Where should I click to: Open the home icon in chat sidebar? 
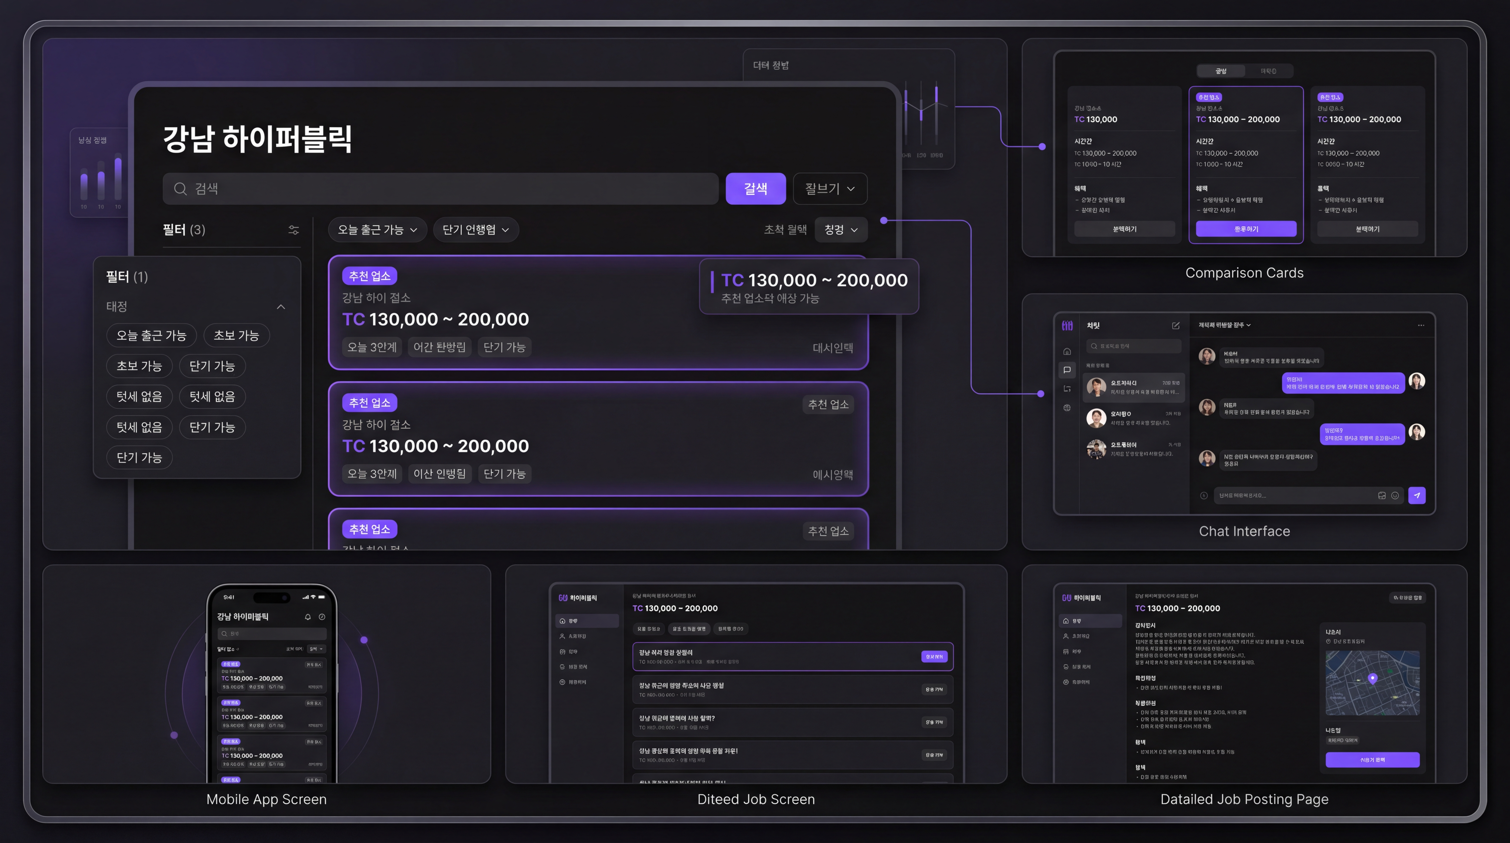[x=1067, y=351]
